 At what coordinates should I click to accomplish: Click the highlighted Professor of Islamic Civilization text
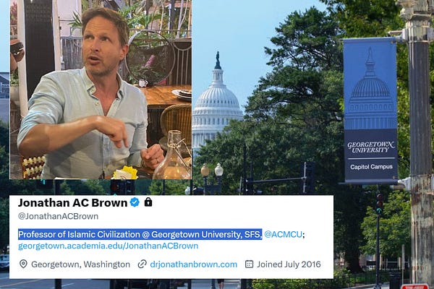click(x=140, y=235)
